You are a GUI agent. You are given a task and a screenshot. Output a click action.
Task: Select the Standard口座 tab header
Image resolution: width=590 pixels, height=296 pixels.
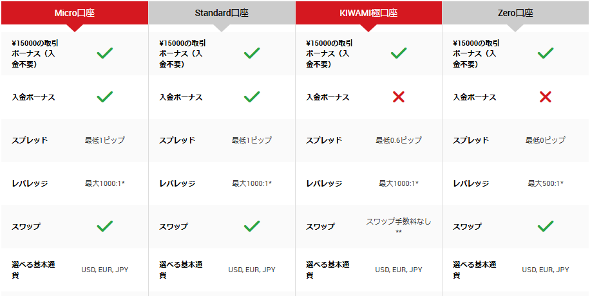[x=222, y=13]
